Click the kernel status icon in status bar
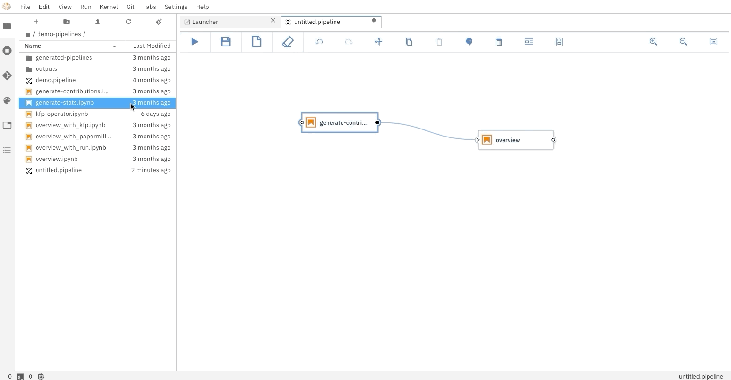 [41, 376]
